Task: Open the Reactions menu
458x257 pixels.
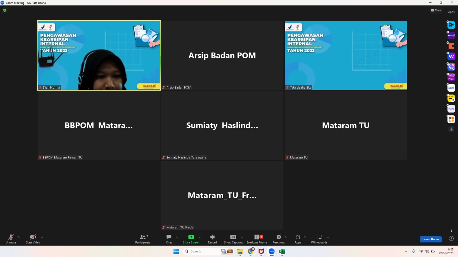Action: (279, 239)
